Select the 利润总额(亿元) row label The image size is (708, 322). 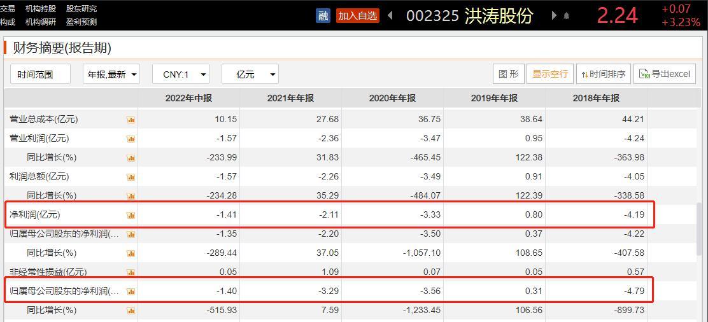pyautogui.click(x=39, y=176)
